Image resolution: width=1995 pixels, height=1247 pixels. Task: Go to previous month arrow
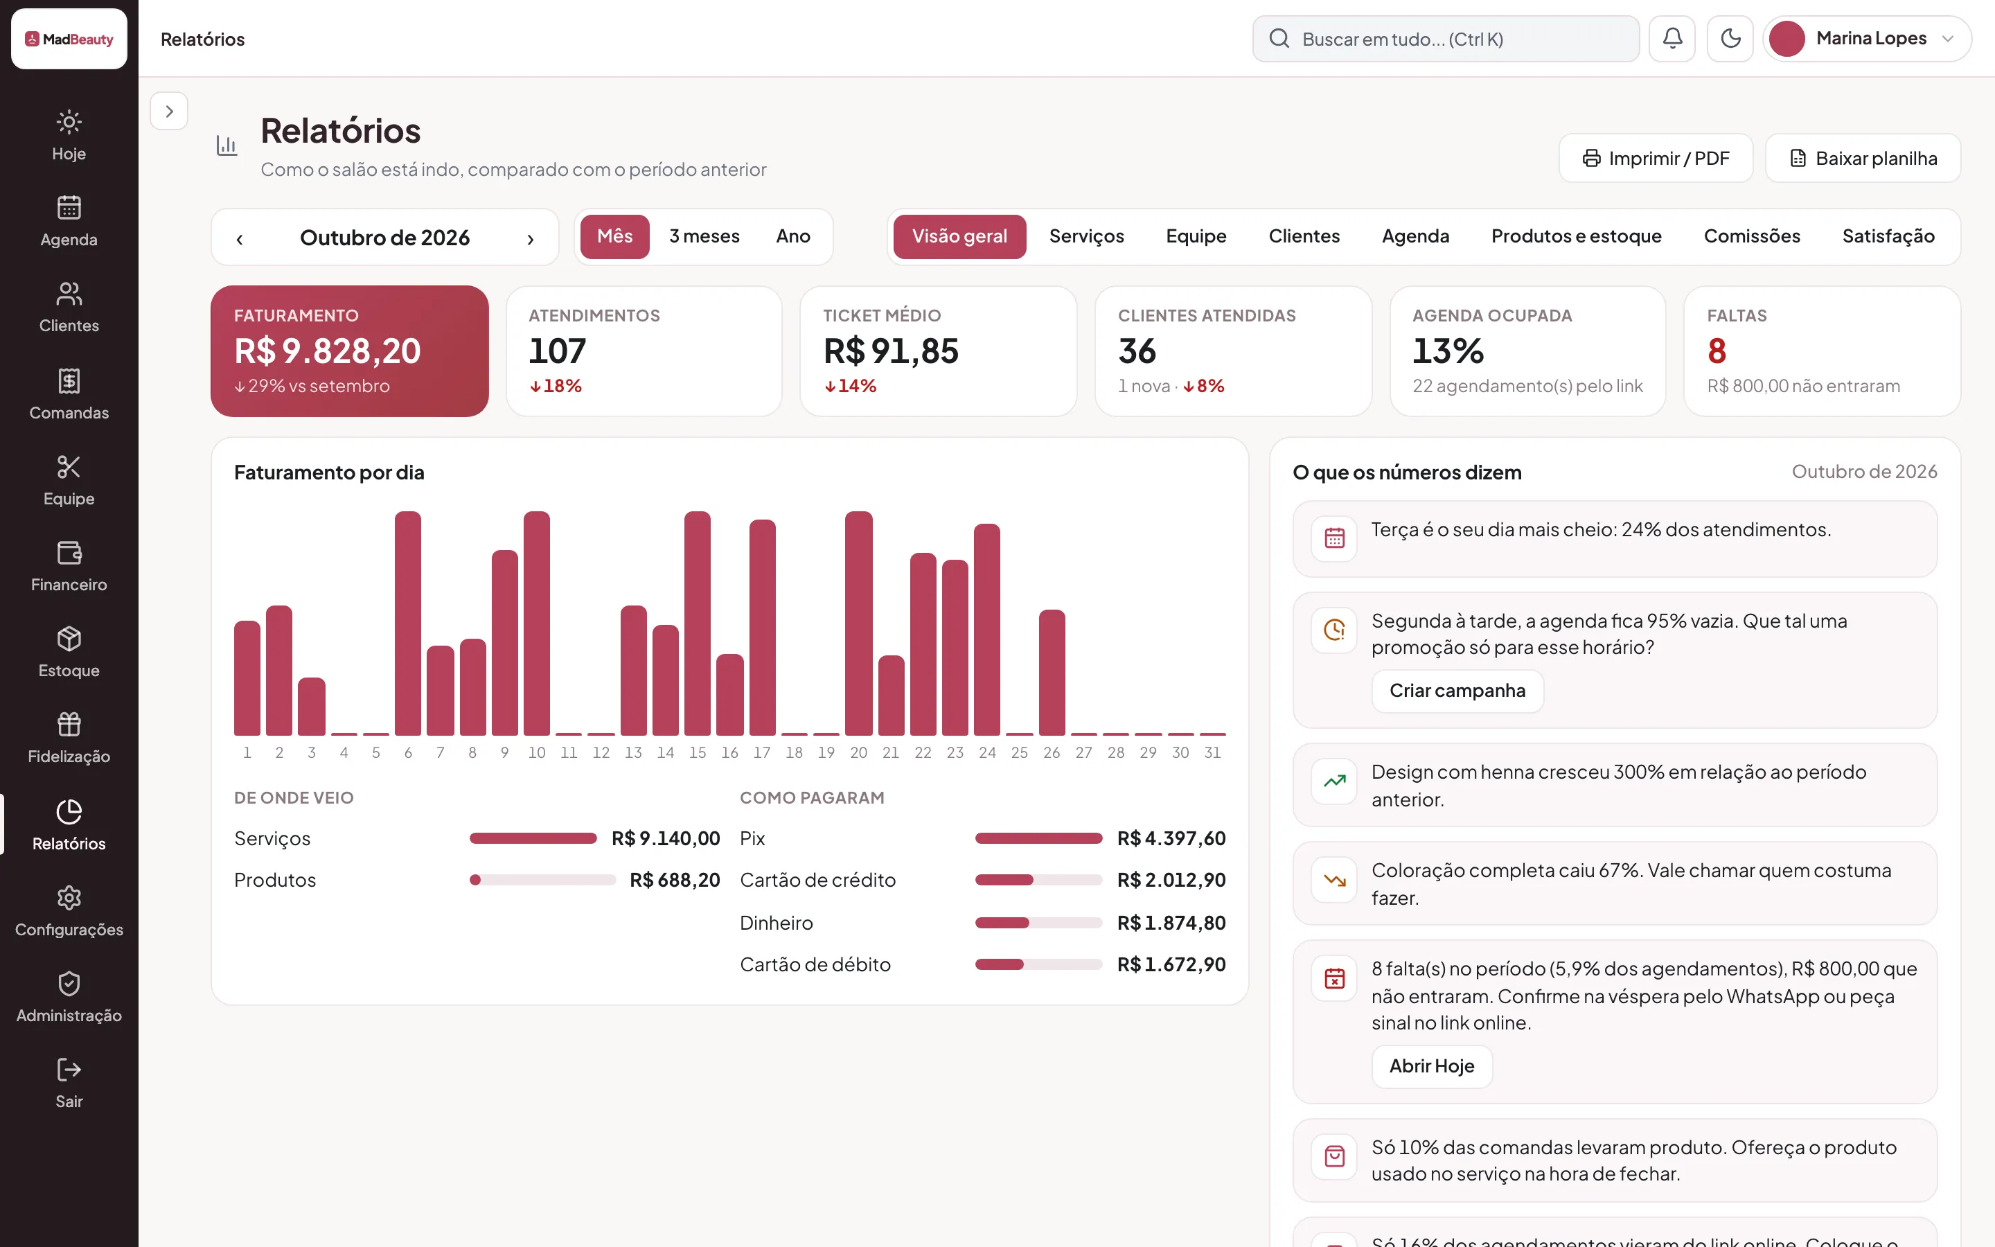click(240, 238)
